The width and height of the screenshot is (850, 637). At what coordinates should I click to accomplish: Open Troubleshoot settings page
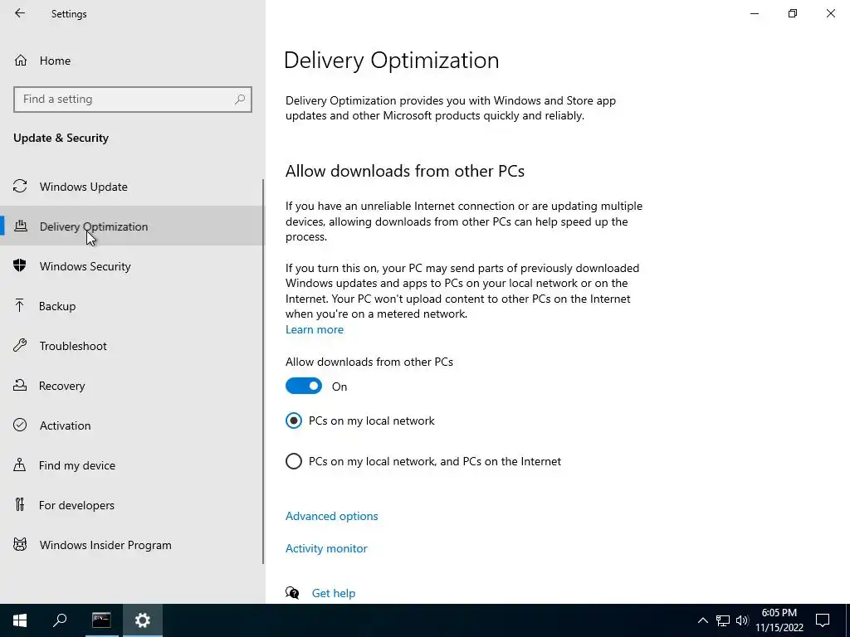click(131, 346)
